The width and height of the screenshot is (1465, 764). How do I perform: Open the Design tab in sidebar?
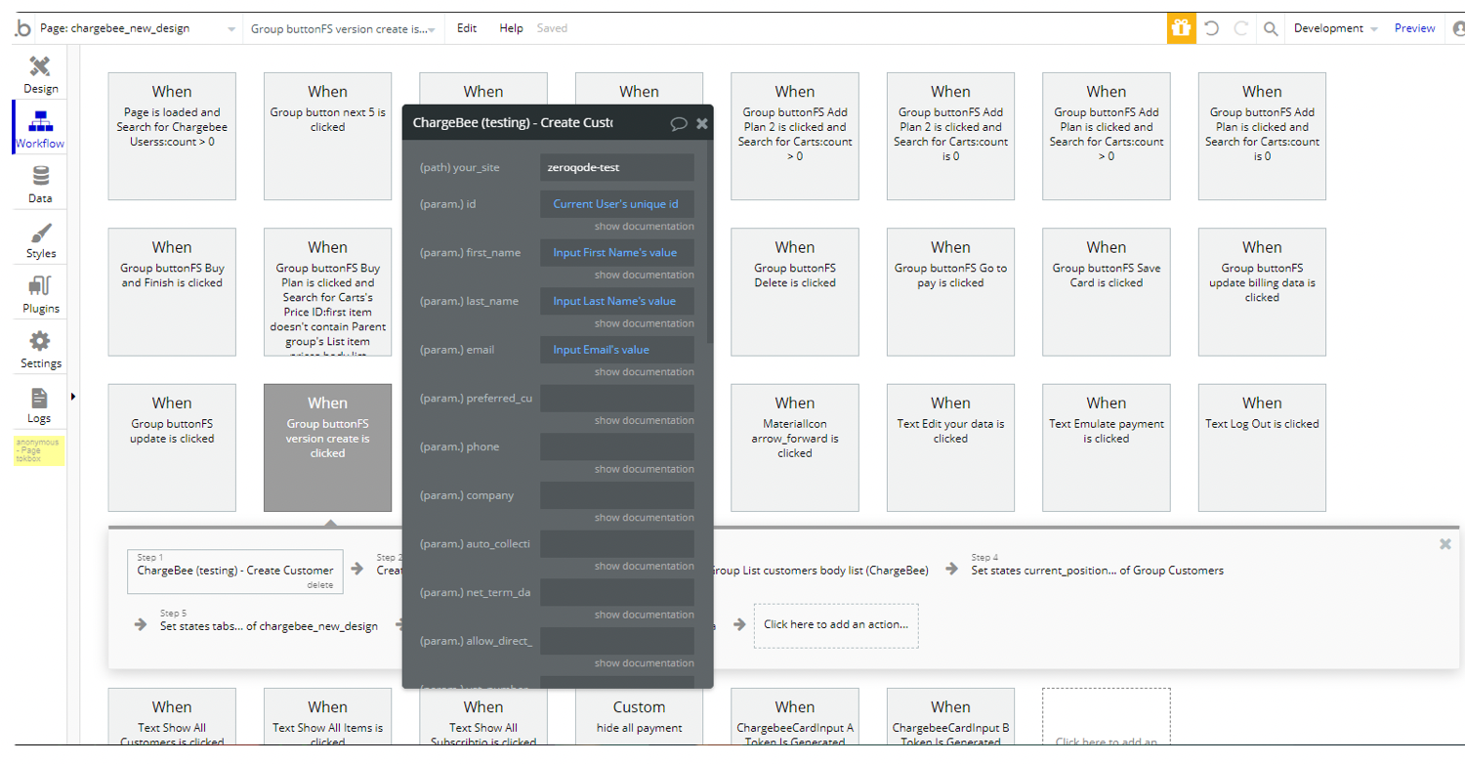[40, 75]
